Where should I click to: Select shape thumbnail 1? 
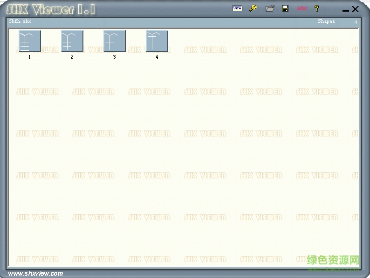point(30,41)
